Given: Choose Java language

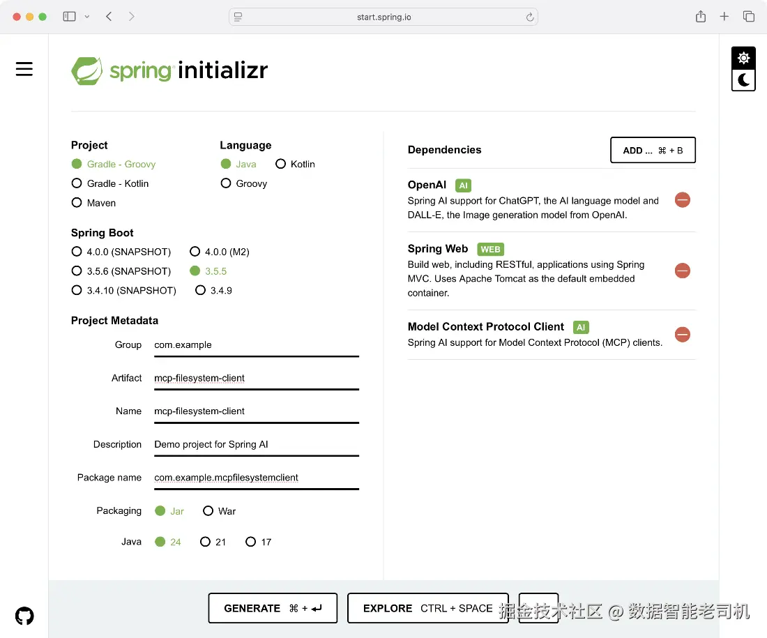Looking at the screenshot, I should coord(238,164).
